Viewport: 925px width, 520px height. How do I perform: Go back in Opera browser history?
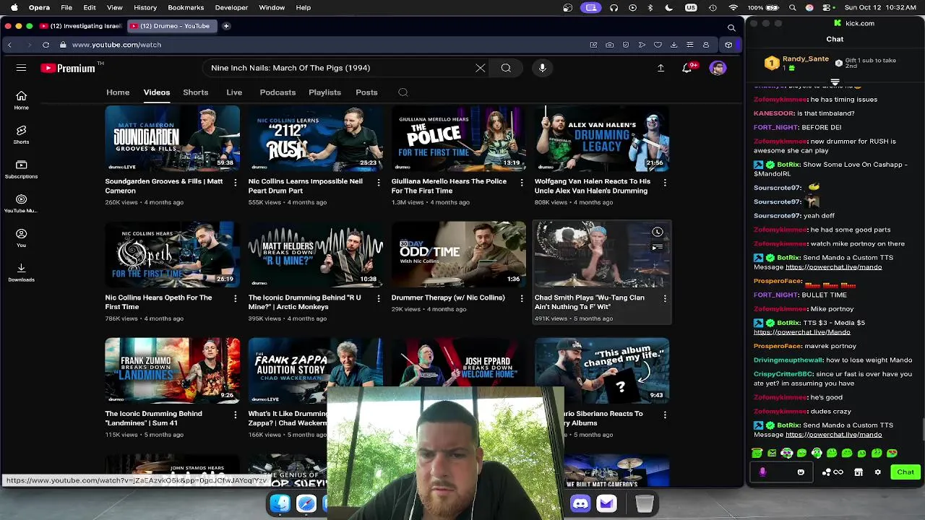(9, 45)
